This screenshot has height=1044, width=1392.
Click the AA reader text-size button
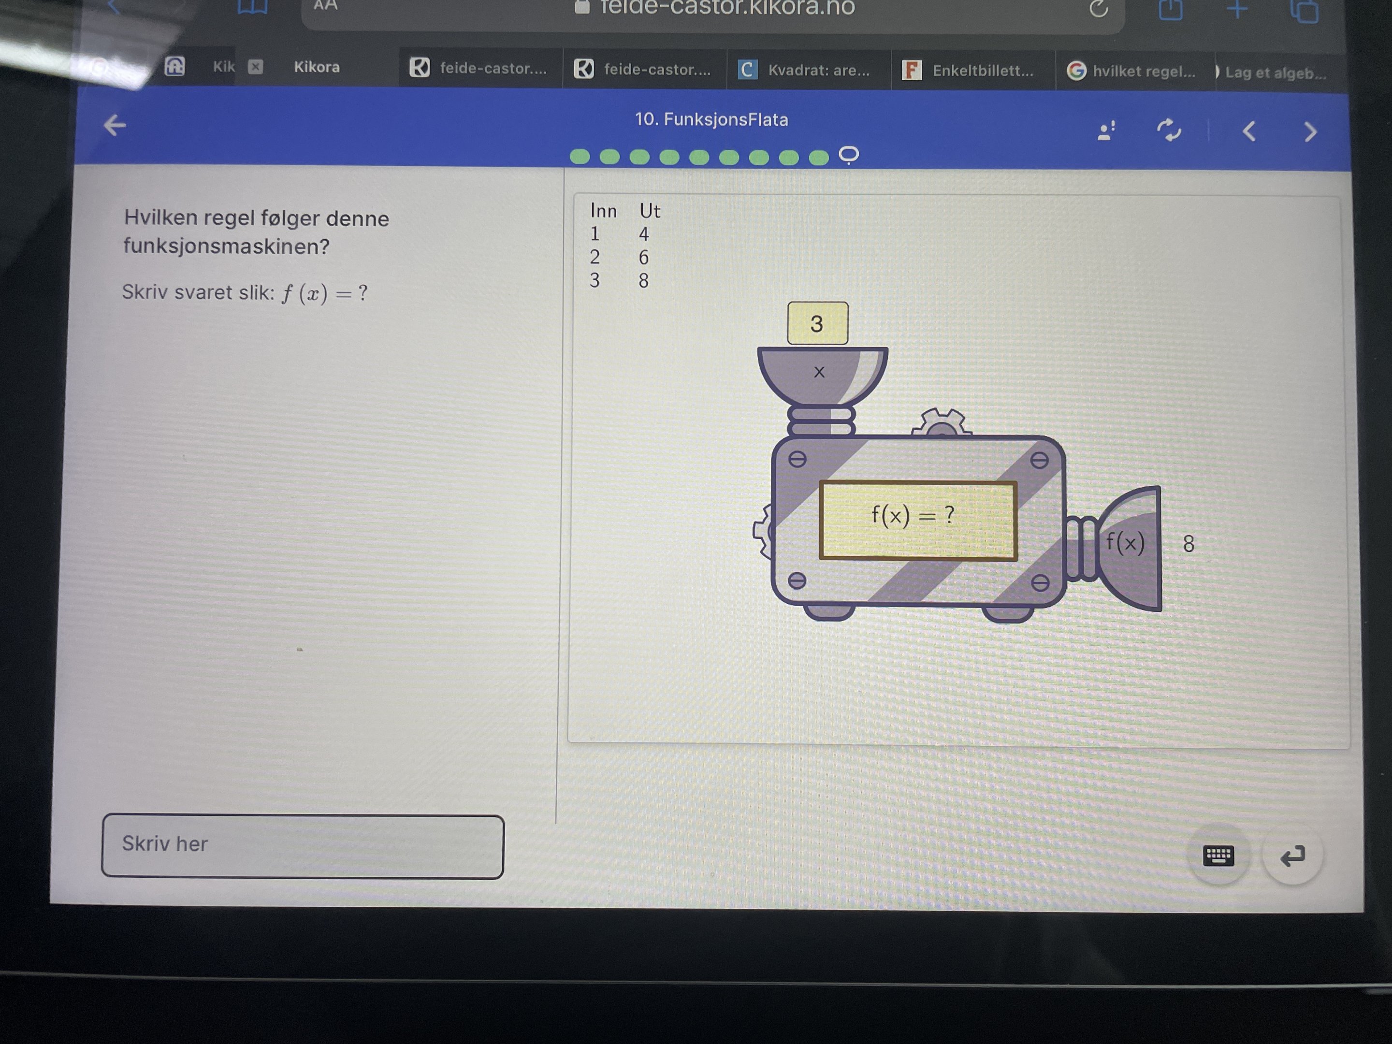tap(325, 5)
